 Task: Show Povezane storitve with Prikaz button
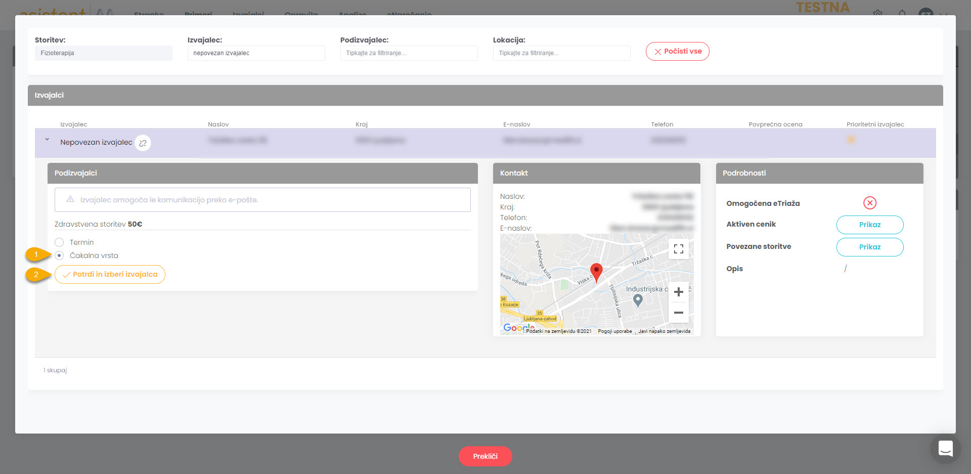(869, 247)
